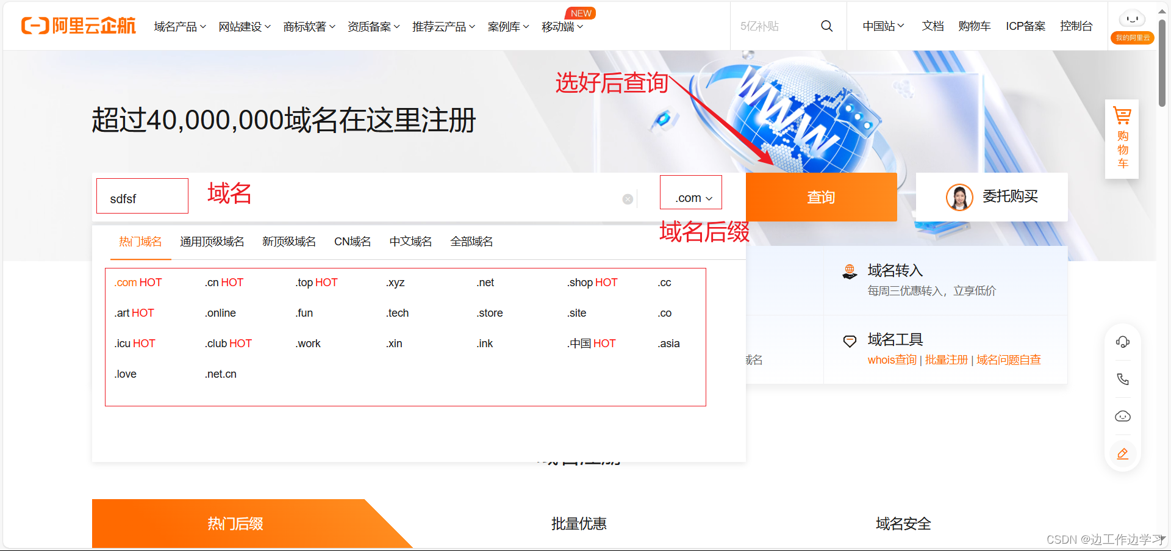1171x551 pixels.
Task: Select the .top HOT suffix
Action: pyautogui.click(x=317, y=283)
